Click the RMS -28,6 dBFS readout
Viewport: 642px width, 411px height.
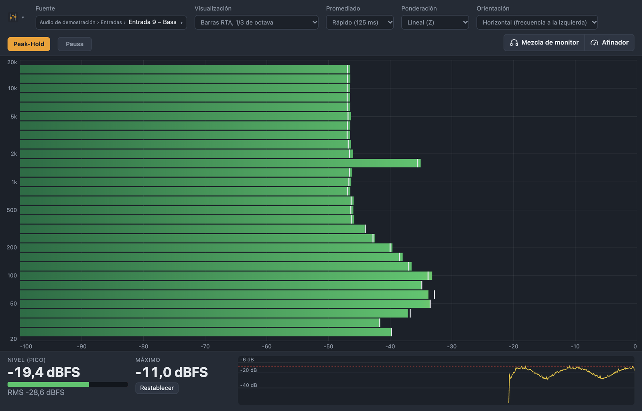pyautogui.click(x=36, y=392)
